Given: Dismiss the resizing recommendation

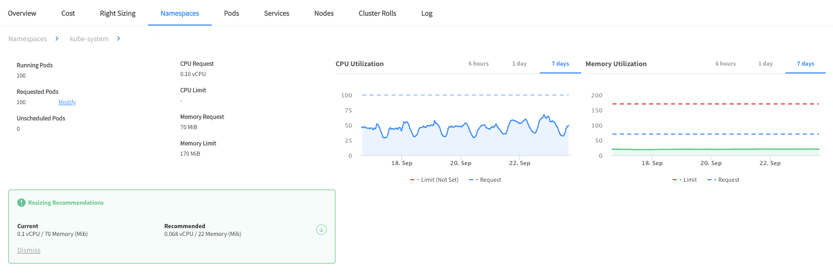Looking at the screenshot, I should tap(29, 251).
